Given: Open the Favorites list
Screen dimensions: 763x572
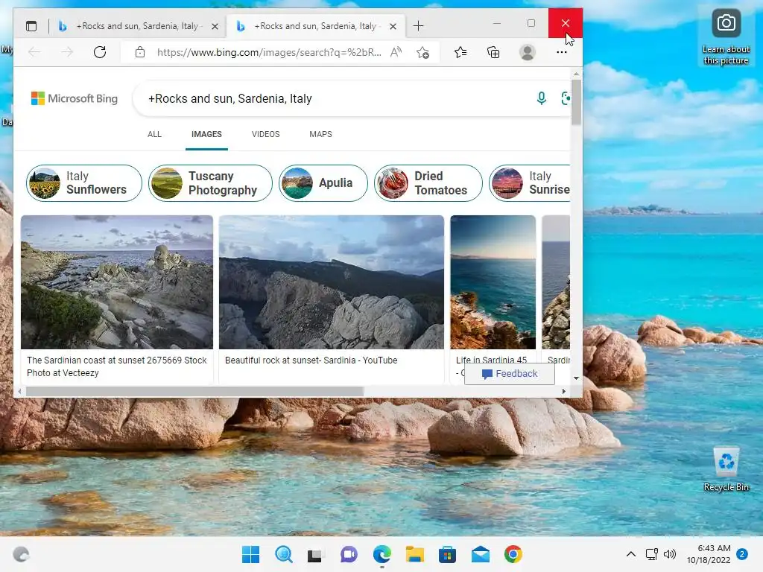Looking at the screenshot, I should pyautogui.click(x=460, y=52).
